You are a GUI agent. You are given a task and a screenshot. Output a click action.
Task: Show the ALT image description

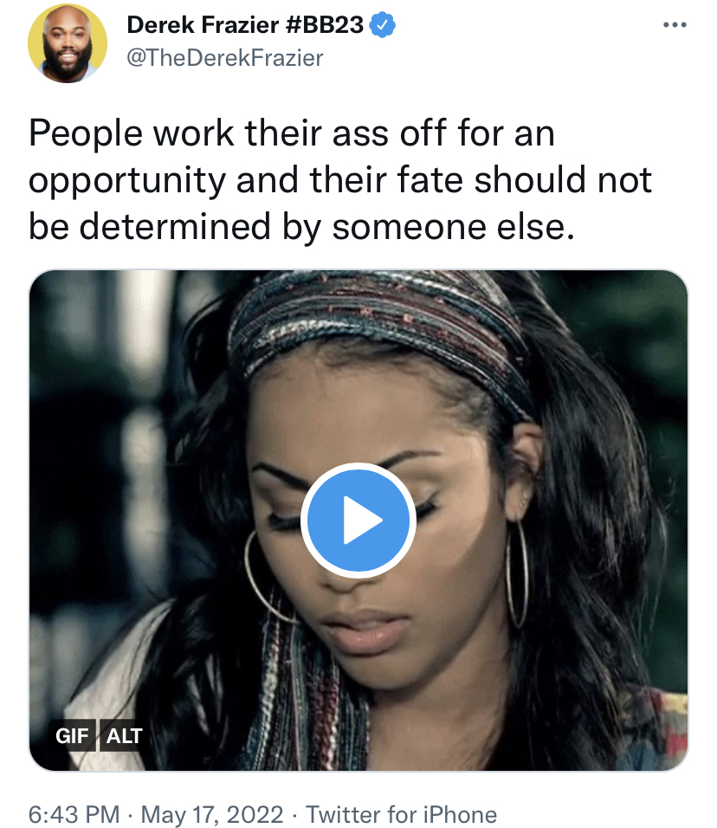click(x=124, y=735)
